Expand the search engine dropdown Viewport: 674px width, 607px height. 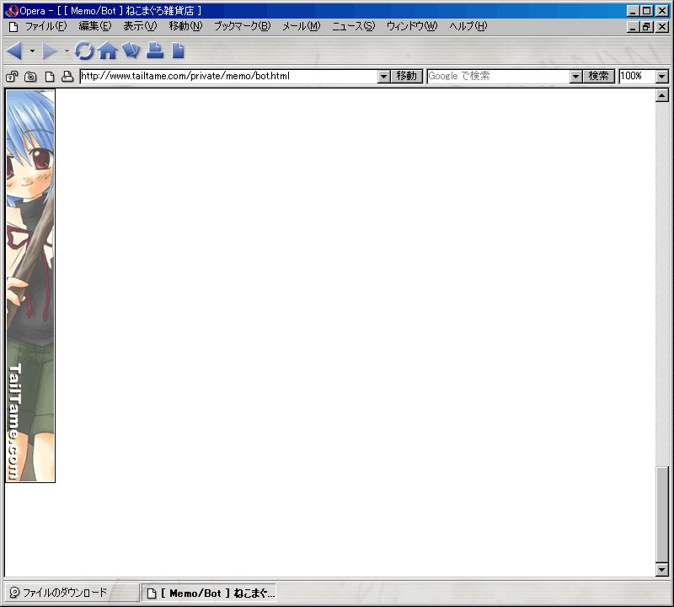point(576,77)
